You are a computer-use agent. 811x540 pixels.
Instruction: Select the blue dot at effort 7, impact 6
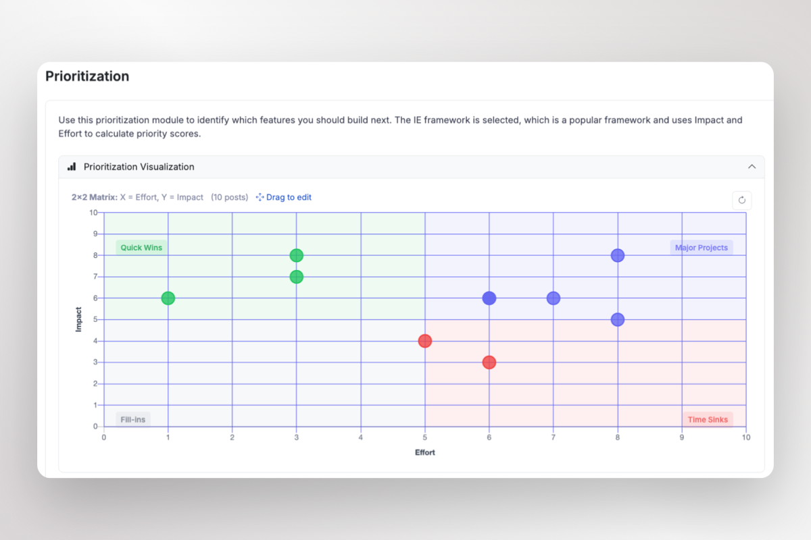click(553, 298)
